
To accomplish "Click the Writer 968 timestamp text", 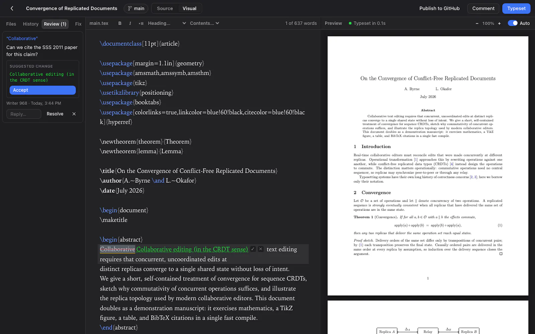I will (x=34, y=103).
